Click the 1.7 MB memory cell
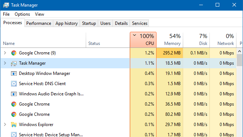The width and height of the screenshot is (243, 137). pos(170,134)
